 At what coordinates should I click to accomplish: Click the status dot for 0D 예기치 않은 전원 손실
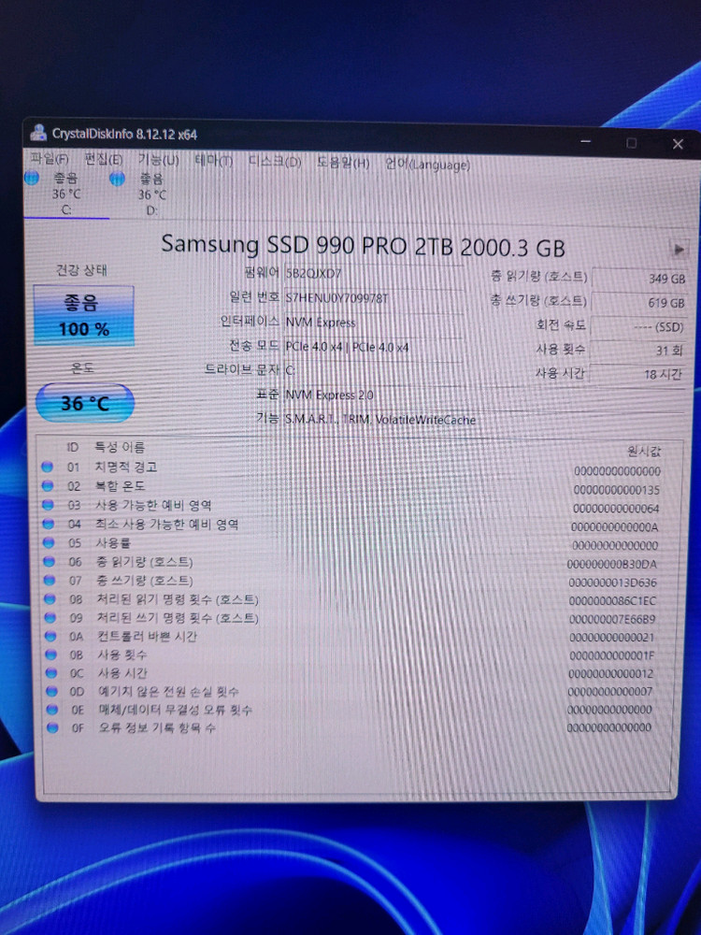click(51, 692)
